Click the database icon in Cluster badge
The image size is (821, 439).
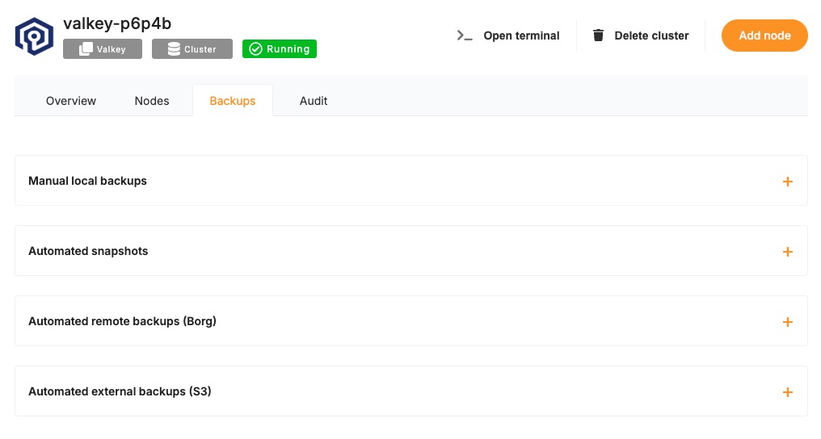pyautogui.click(x=174, y=49)
